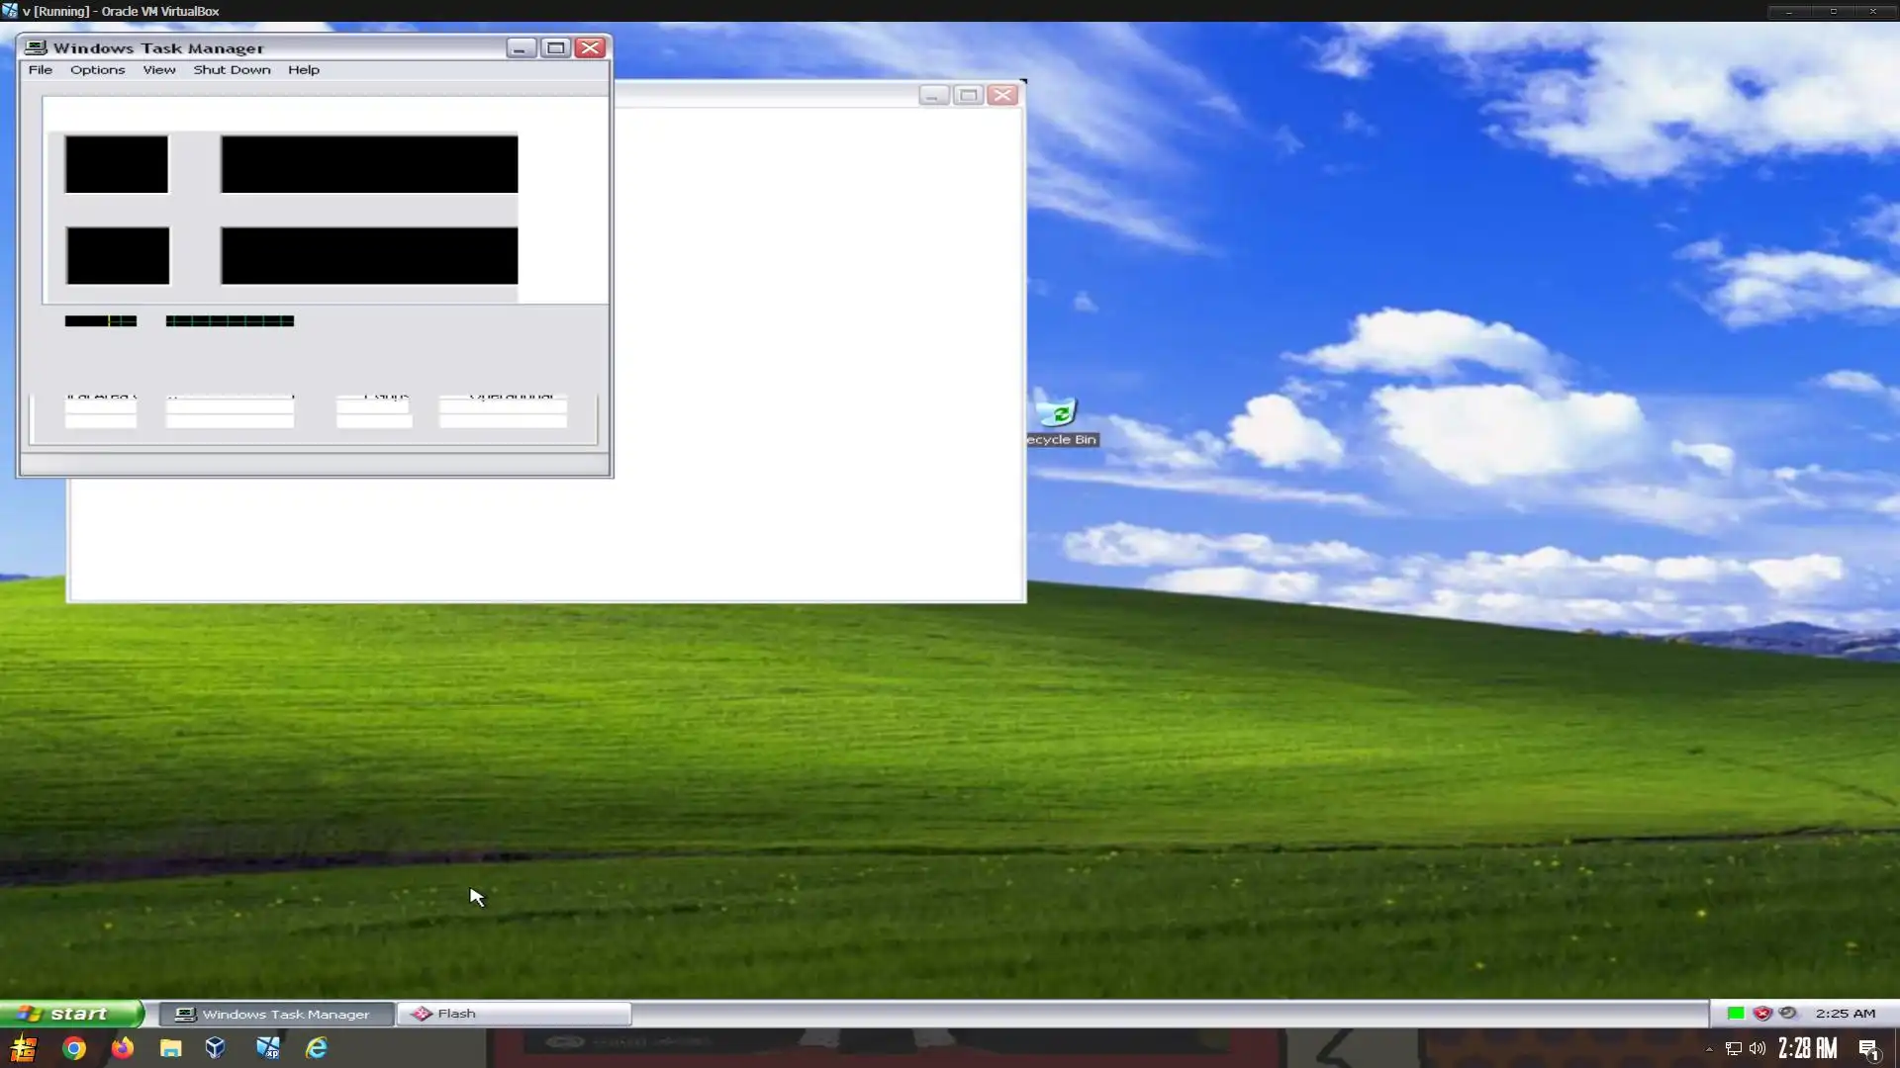Click the host network status tray icon
This screenshot has height=1068, width=1900.
[1733, 1049]
